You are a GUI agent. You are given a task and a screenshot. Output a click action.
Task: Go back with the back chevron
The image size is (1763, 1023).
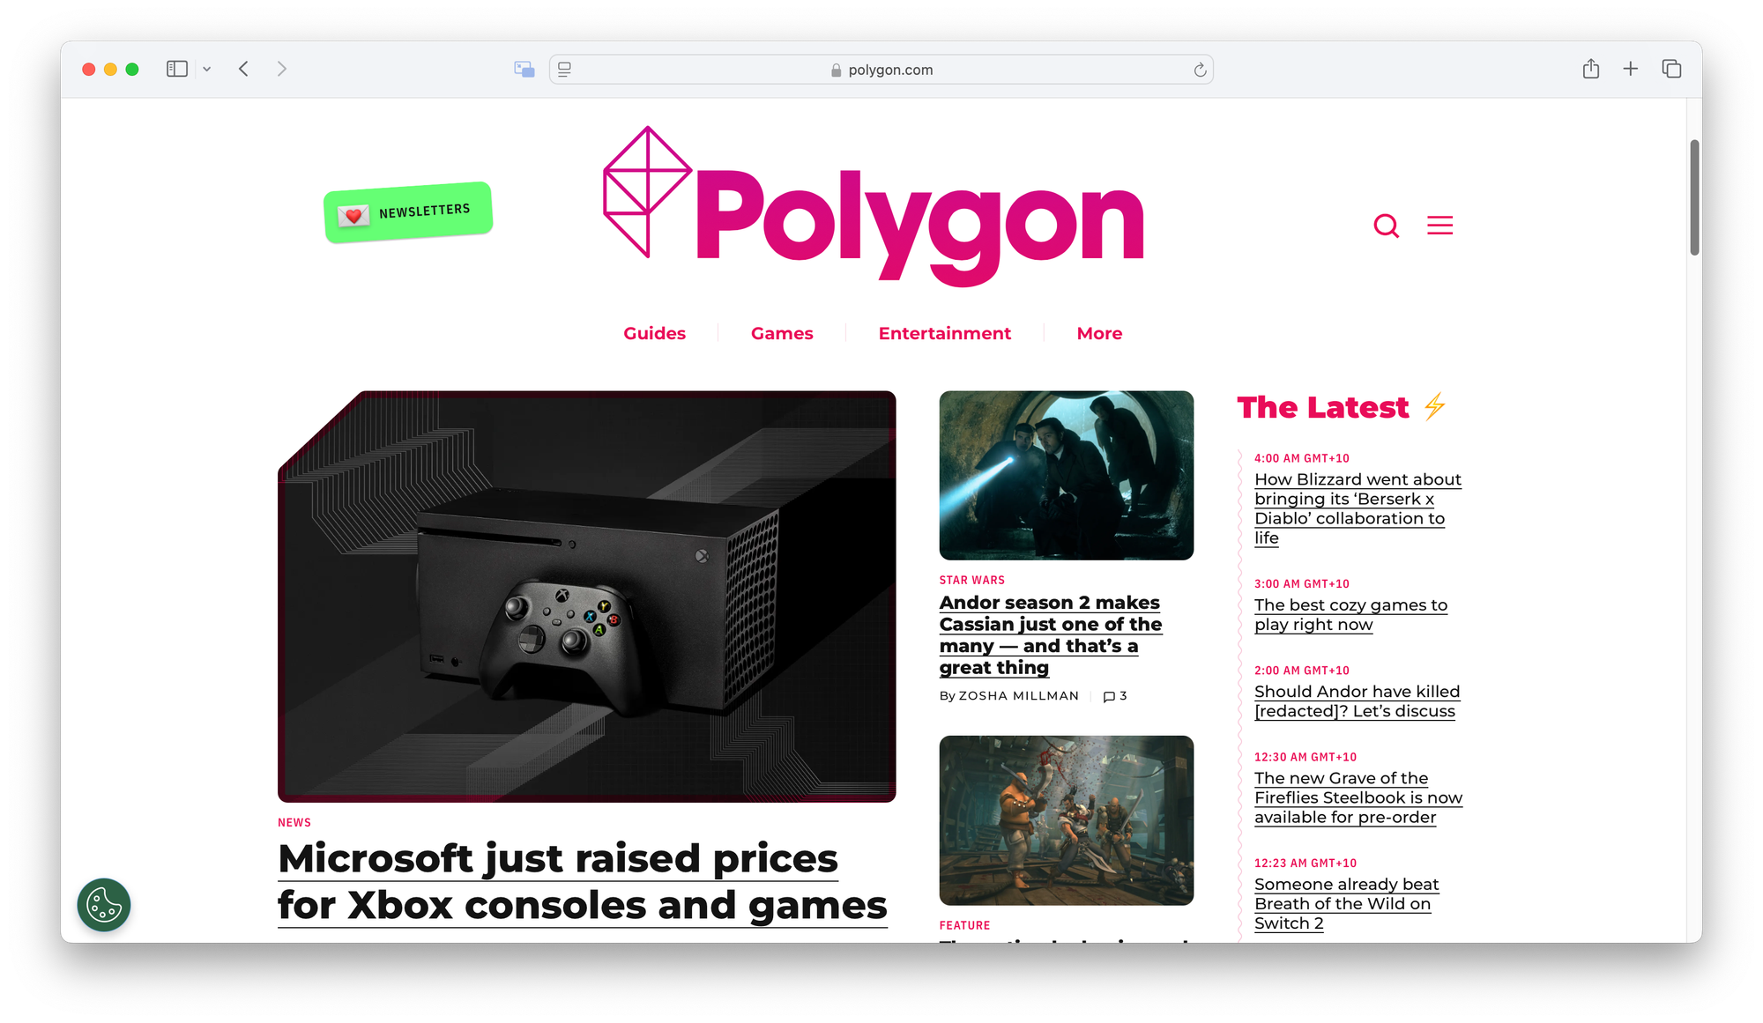tap(243, 69)
